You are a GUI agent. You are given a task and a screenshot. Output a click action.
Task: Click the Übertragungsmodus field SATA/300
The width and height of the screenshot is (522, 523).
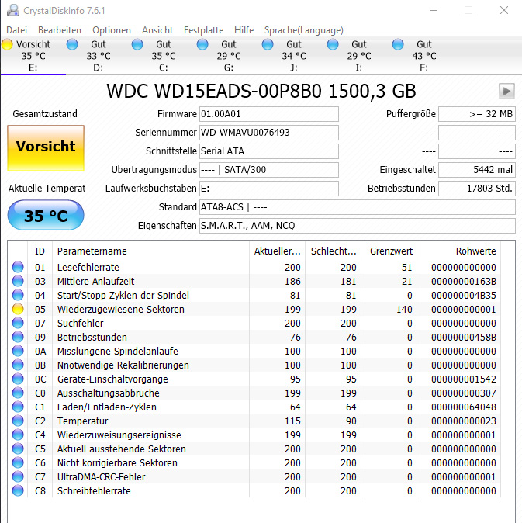click(x=269, y=170)
